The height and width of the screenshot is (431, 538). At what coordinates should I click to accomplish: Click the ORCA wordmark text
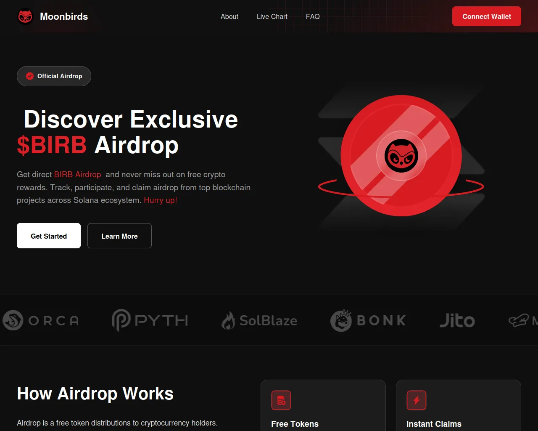point(53,321)
